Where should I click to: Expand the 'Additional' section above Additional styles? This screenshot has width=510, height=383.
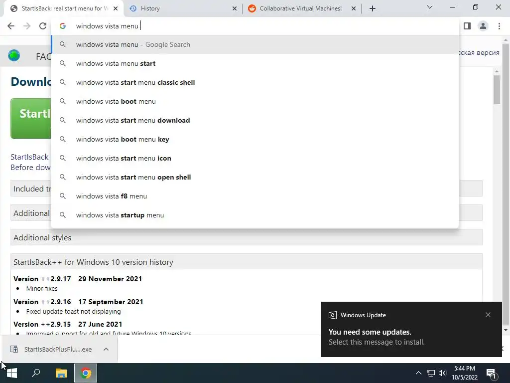30,213
